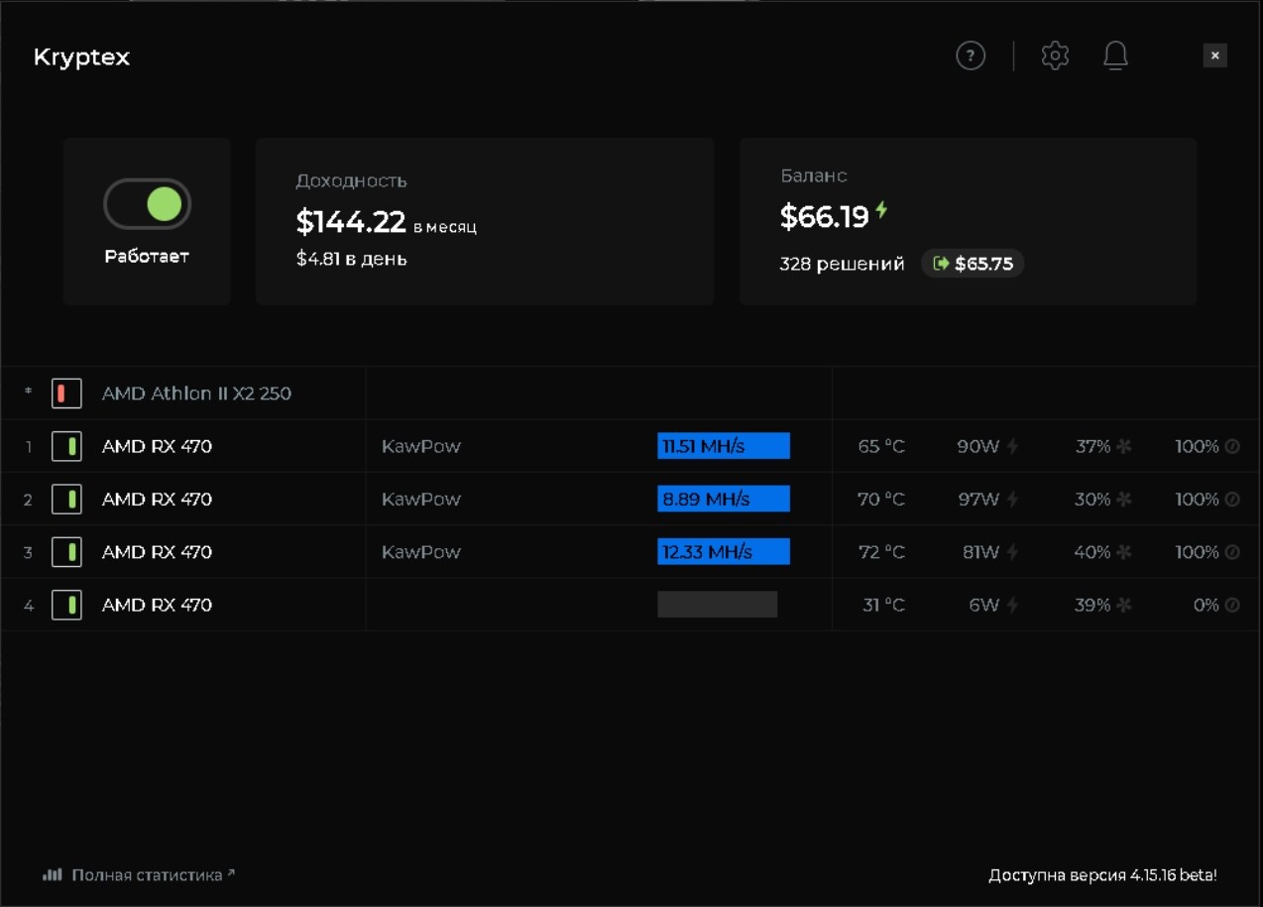Toggle the GPU 3 AMD RX 470 device indicator
The image size is (1263, 907).
(x=66, y=552)
